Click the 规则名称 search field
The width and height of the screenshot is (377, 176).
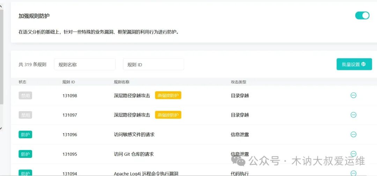pos(84,65)
